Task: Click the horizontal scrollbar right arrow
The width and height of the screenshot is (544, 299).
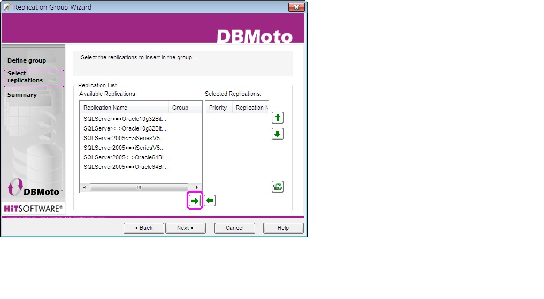Action: click(x=197, y=187)
